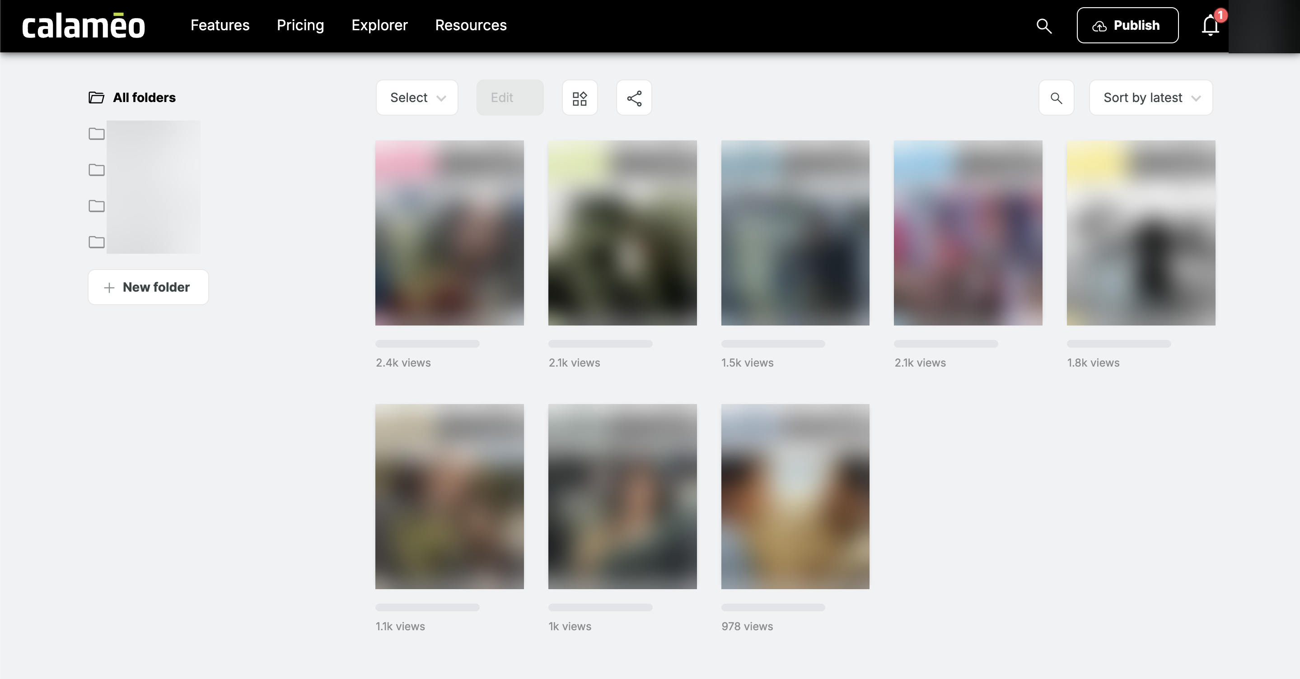Click the '2.4k views' label

point(403,363)
